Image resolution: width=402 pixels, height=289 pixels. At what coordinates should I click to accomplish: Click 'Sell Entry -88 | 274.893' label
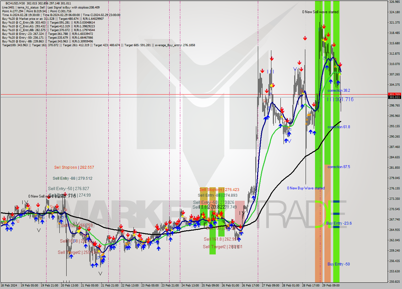point(218,195)
